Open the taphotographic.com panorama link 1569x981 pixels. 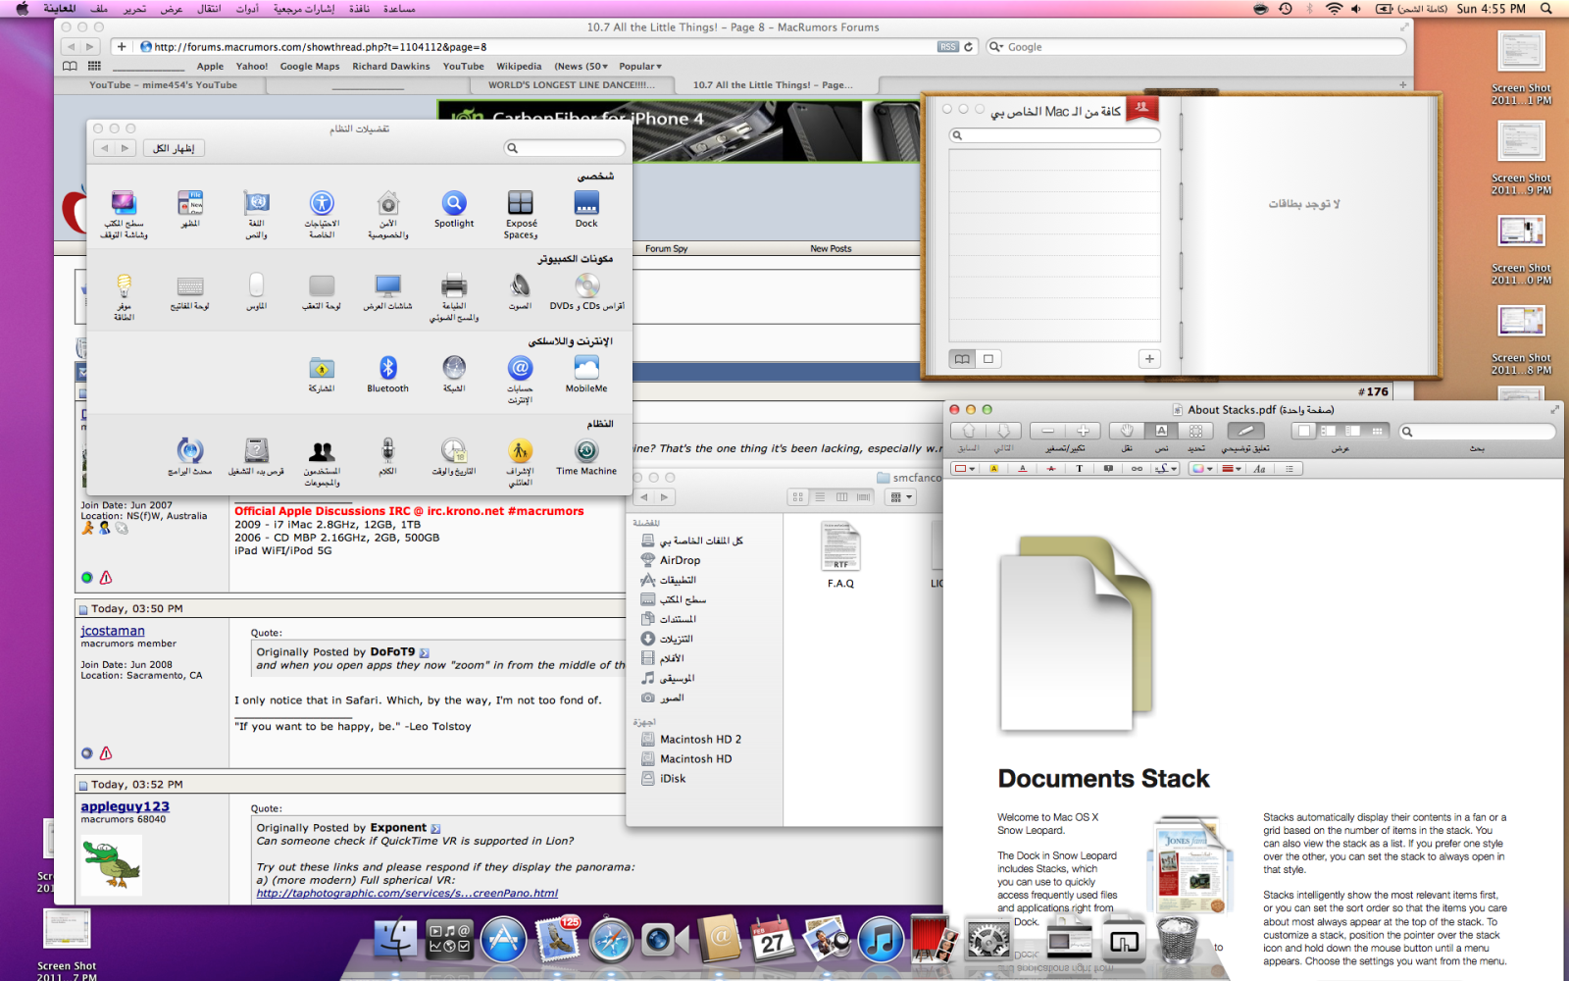407,894
